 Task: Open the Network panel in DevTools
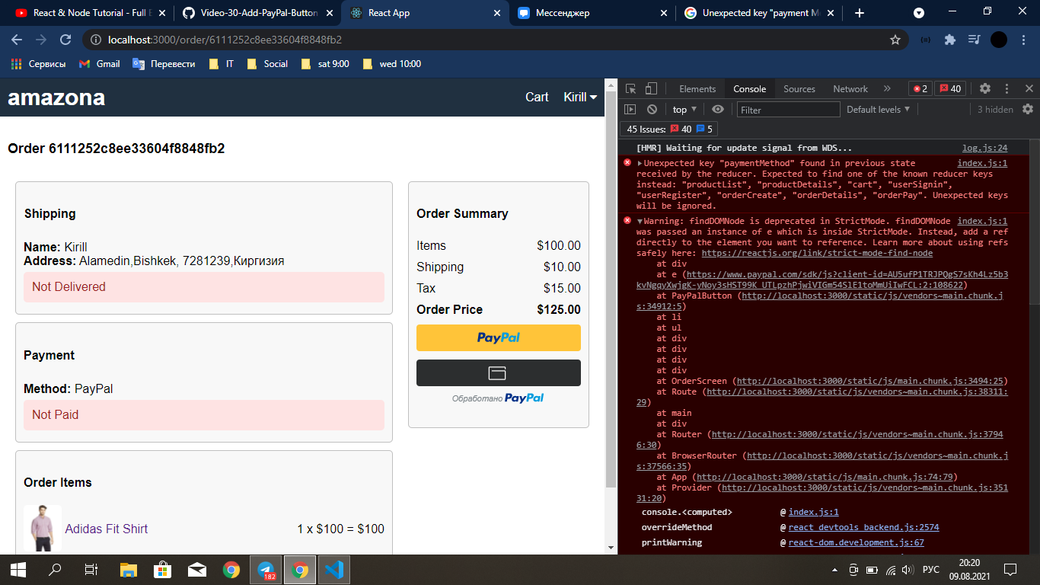pyautogui.click(x=850, y=88)
